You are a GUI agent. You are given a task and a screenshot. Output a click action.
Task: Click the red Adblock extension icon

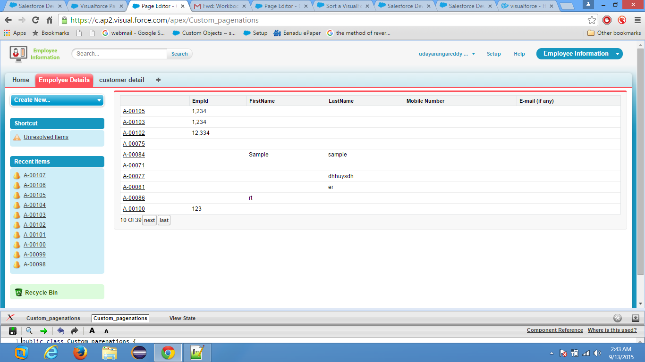[x=607, y=20]
